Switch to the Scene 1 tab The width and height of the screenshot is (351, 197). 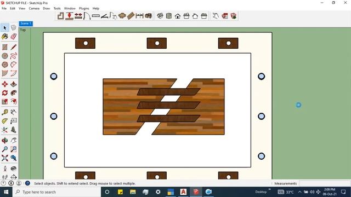click(x=26, y=24)
